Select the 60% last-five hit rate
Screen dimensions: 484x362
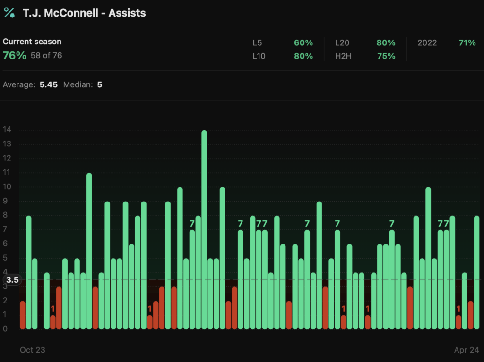[x=303, y=43]
